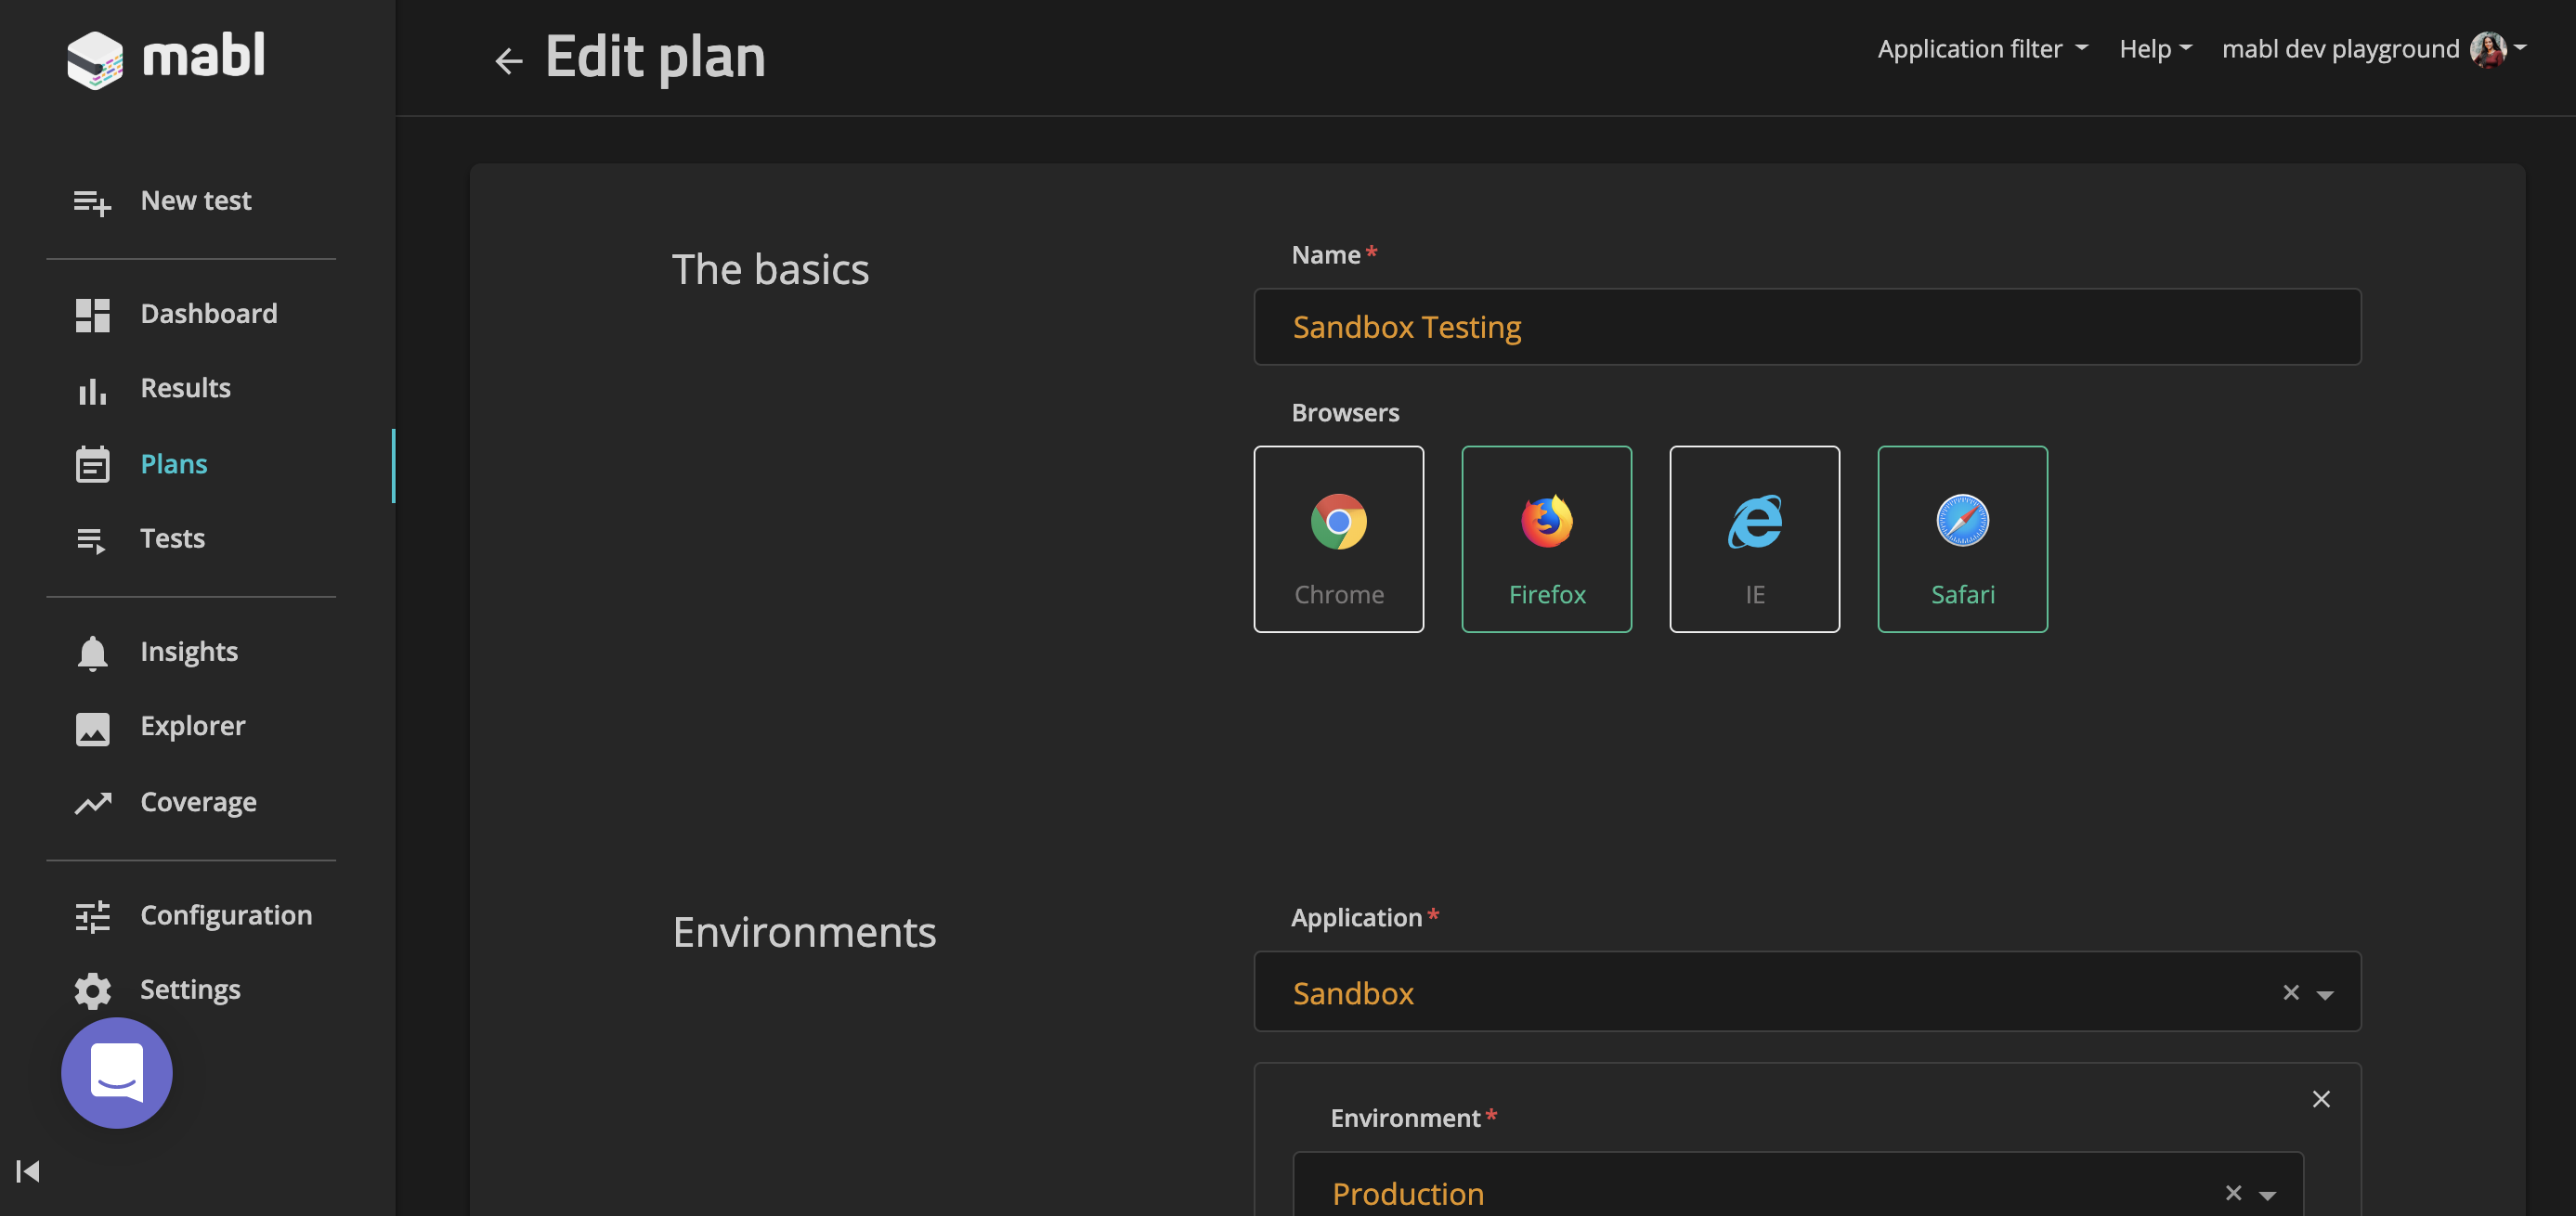Remove the Environment block with X
Viewport: 2576px width, 1216px height.
[x=2320, y=1099]
